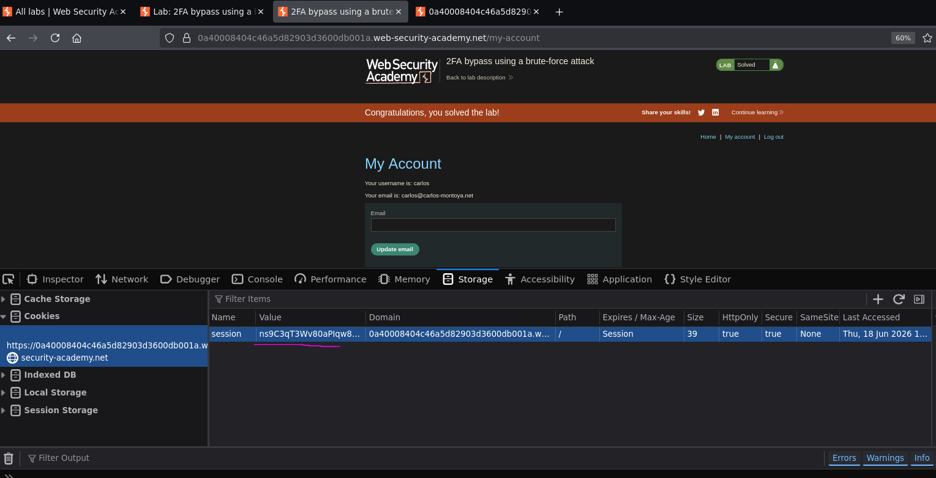Viewport: 936px width, 478px height.
Task: Click the address bar URL
Action: pyautogui.click(x=369, y=38)
